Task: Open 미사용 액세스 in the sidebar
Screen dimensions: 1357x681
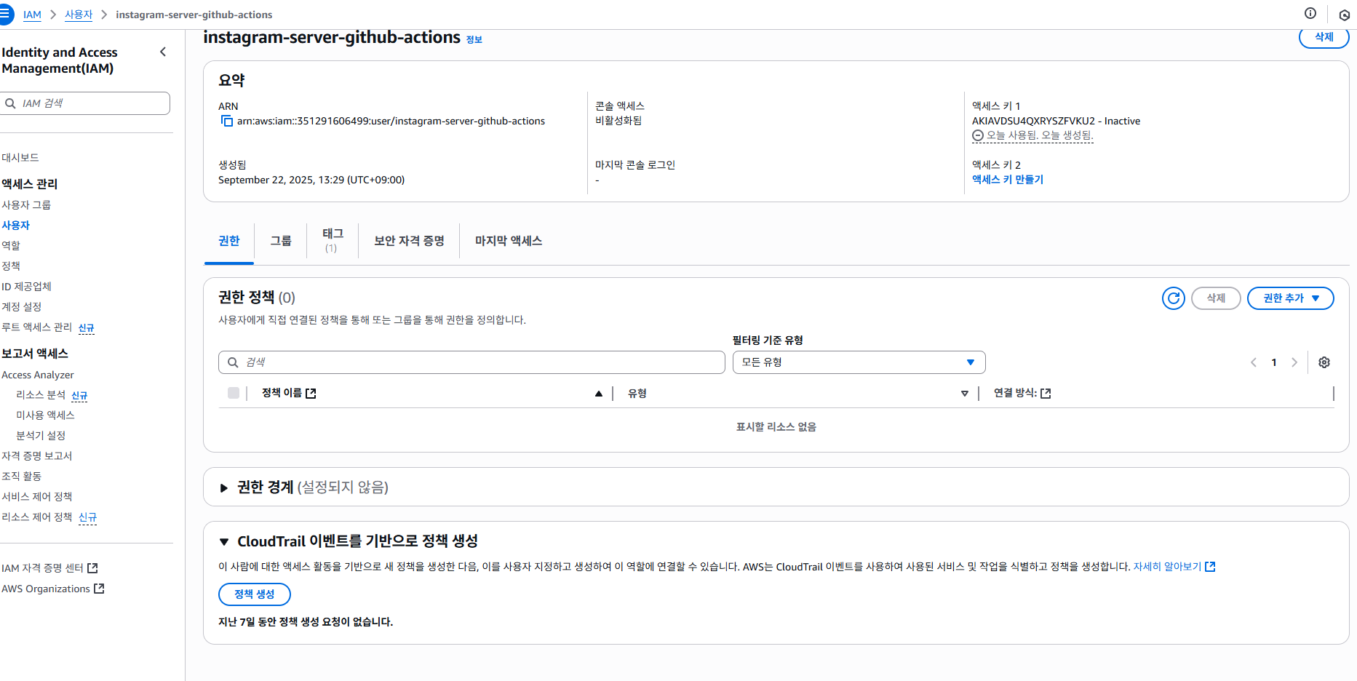Action: tap(45, 415)
